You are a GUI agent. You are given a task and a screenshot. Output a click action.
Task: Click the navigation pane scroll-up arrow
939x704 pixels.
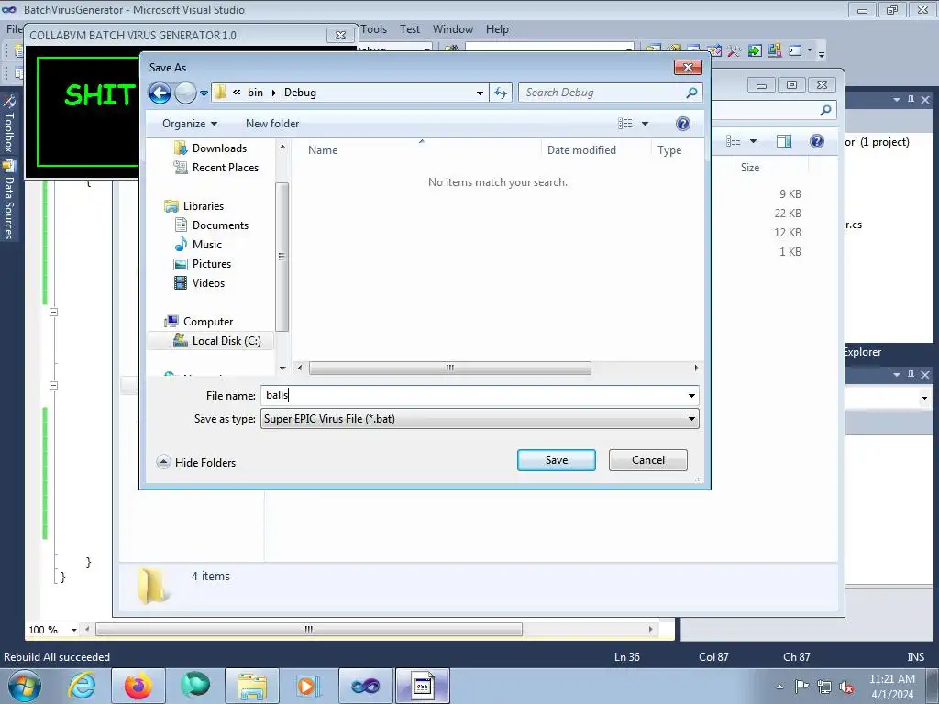coord(282,148)
